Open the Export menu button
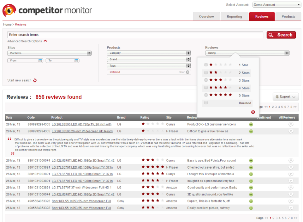Image resolution: width=303 pixels, height=222 pixels. (x=285, y=97)
